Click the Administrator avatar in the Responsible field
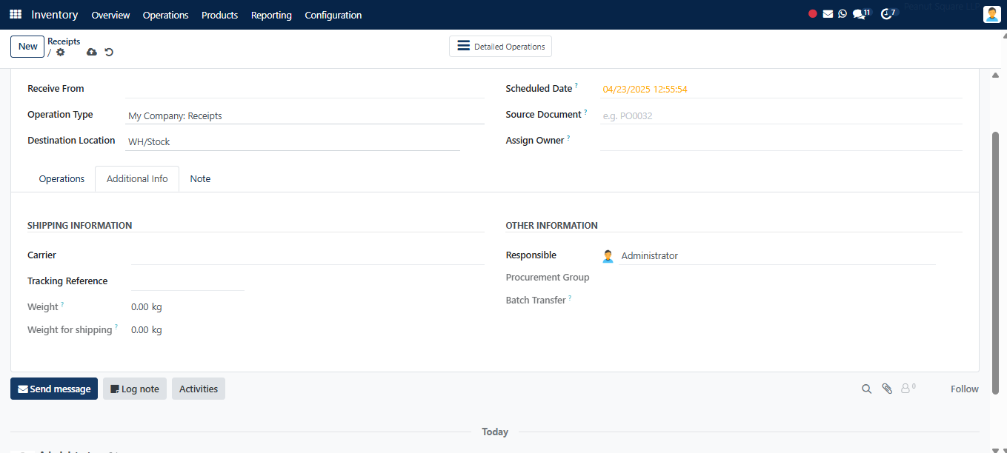Screen dimensions: 1007x453 608,256
